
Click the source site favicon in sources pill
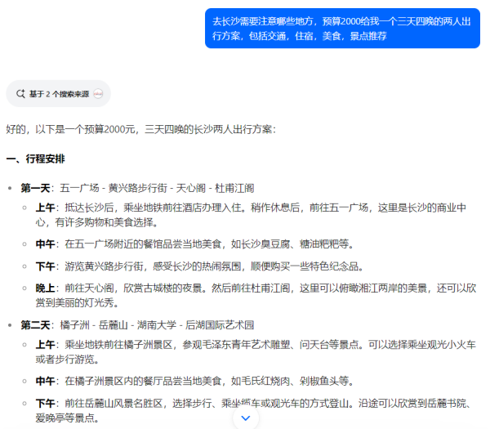pos(98,94)
